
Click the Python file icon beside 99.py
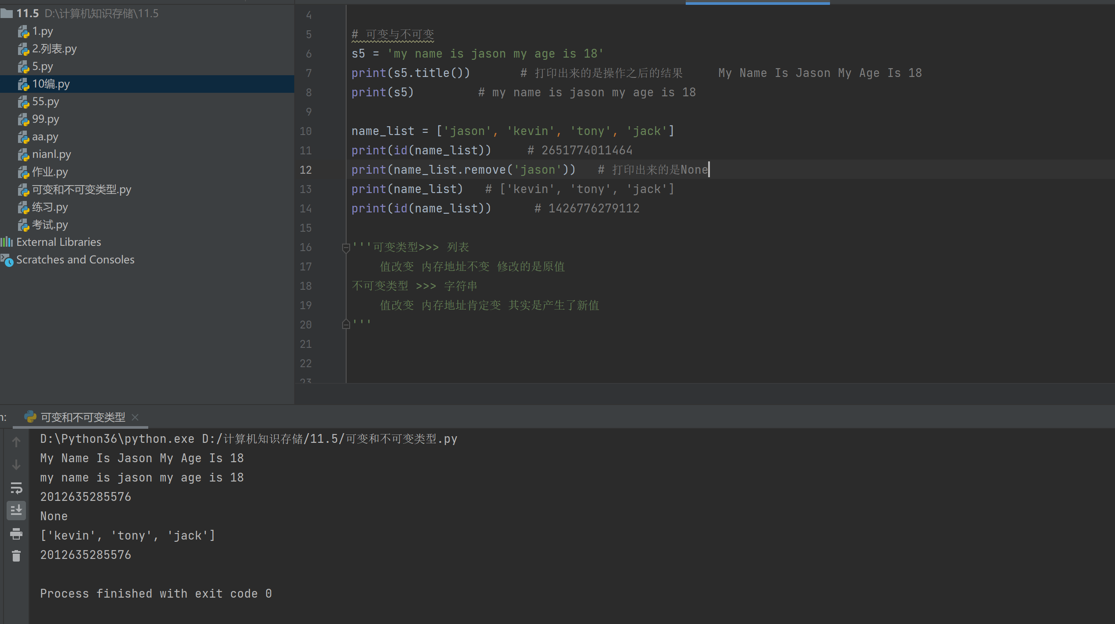click(23, 120)
